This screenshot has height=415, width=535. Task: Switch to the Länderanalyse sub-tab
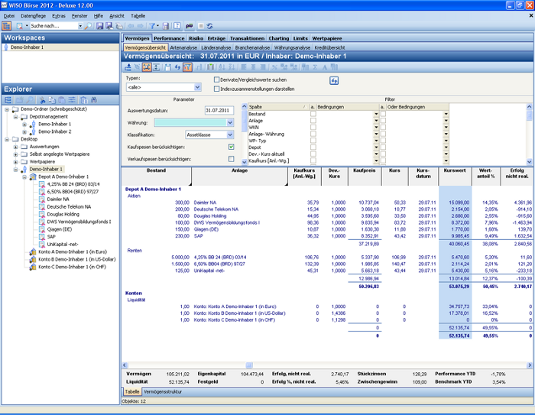tap(216, 47)
